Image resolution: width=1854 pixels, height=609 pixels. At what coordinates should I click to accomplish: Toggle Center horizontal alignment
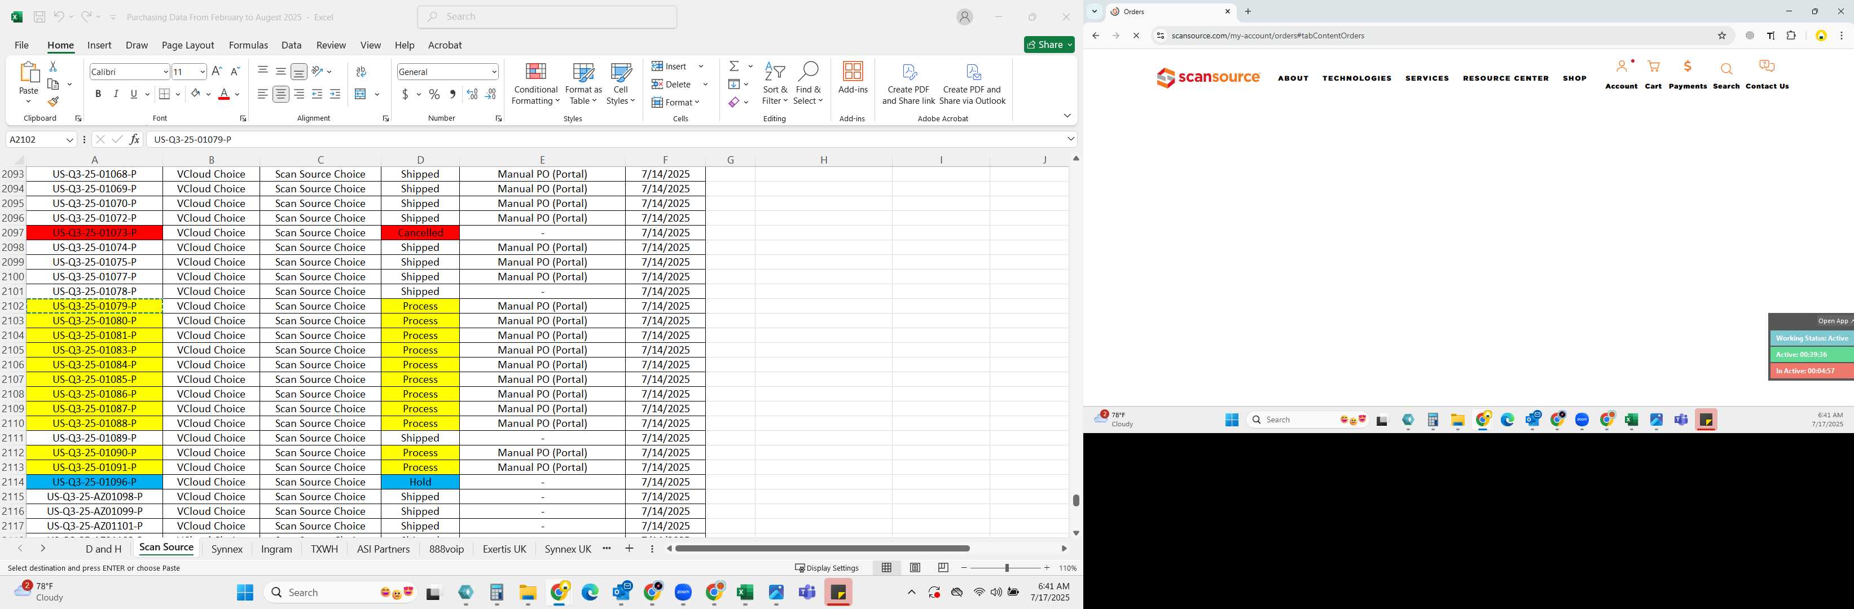point(280,94)
